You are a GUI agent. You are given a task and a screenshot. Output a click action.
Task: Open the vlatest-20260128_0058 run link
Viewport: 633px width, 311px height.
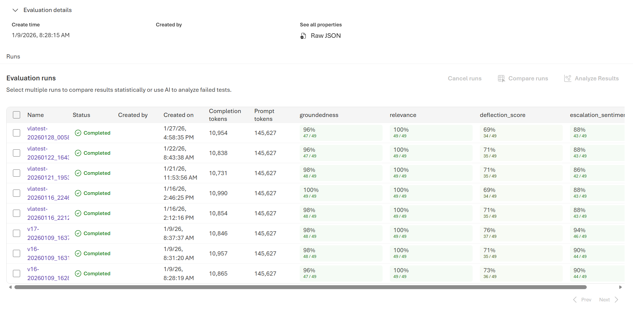pos(48,133)
